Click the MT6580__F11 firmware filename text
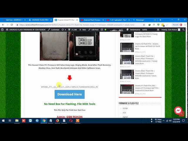Viewport: 188px width, 141px height. 70,87
